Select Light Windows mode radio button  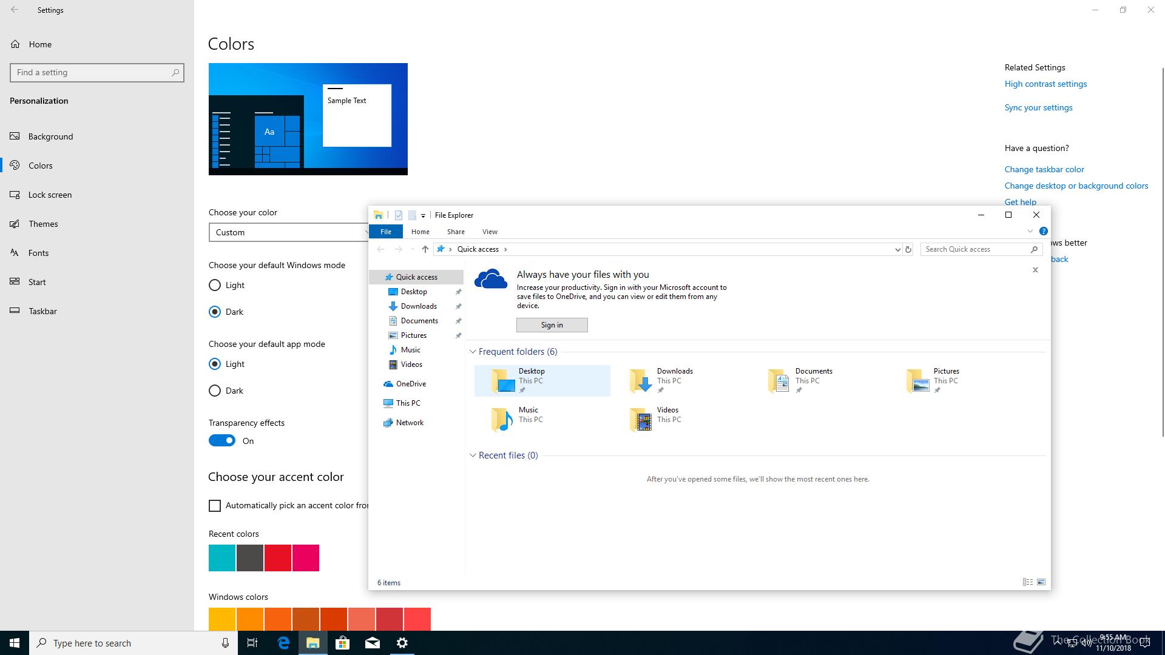(215, 285)
